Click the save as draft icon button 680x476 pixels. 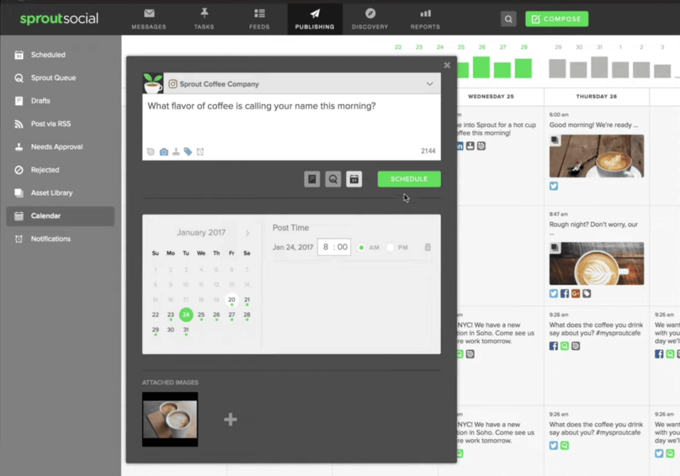[x=312, y=179]
